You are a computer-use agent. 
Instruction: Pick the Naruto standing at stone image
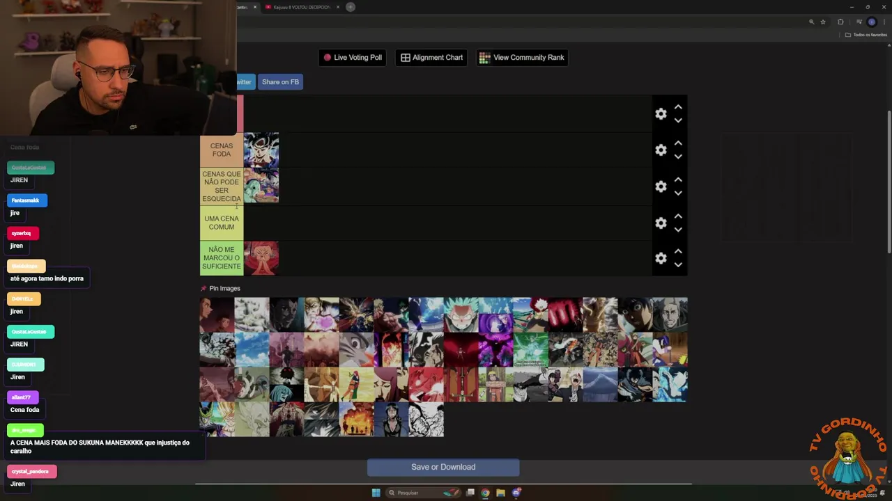[x=496, y=385]
